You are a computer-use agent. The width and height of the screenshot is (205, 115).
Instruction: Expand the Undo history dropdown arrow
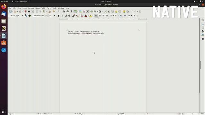[x=56, y=11]
